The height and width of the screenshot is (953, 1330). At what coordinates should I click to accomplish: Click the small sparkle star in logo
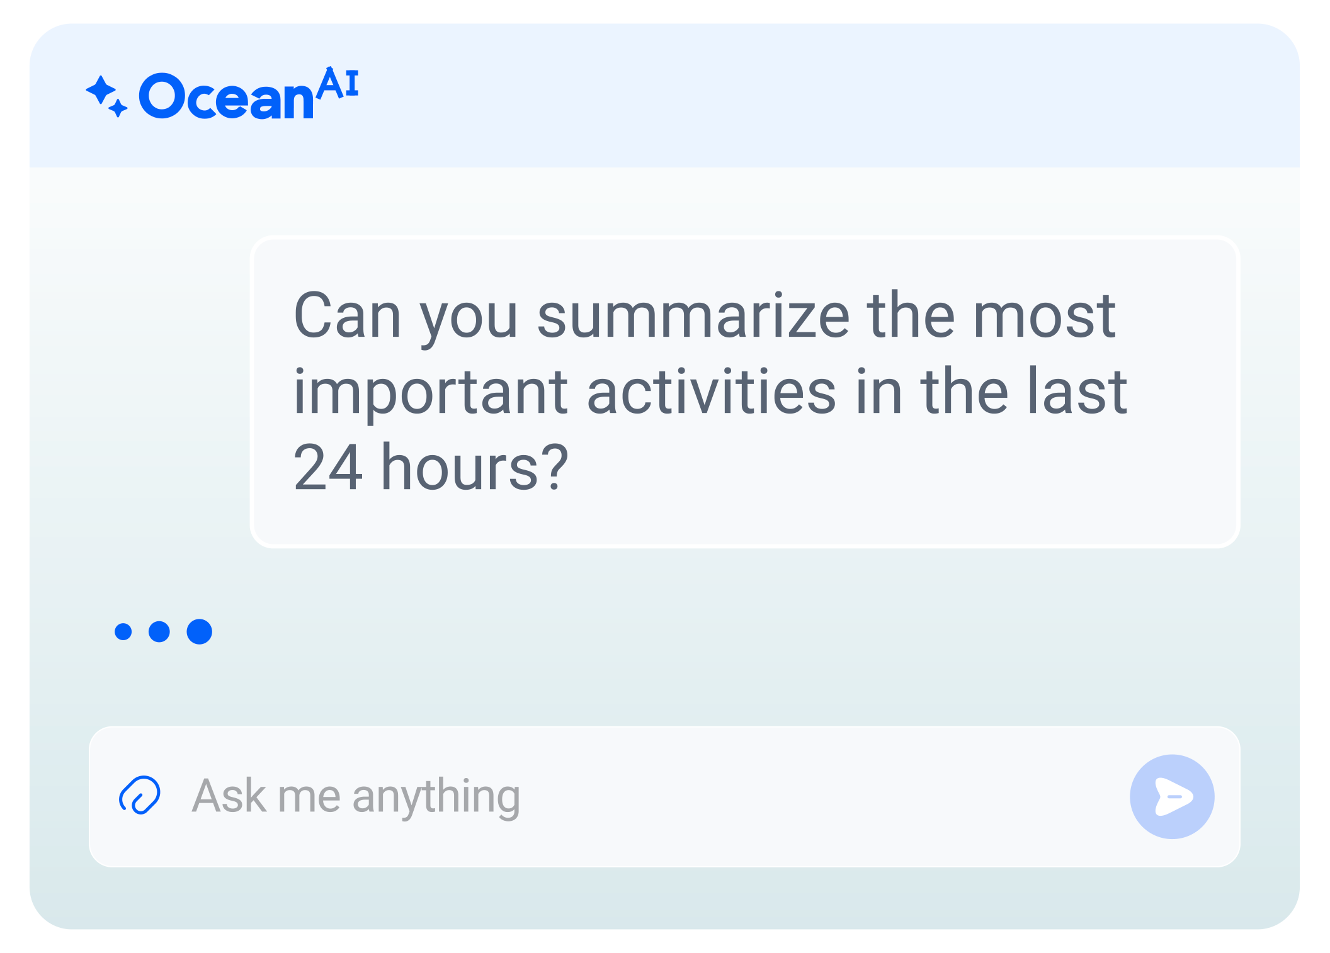[118, 108]
